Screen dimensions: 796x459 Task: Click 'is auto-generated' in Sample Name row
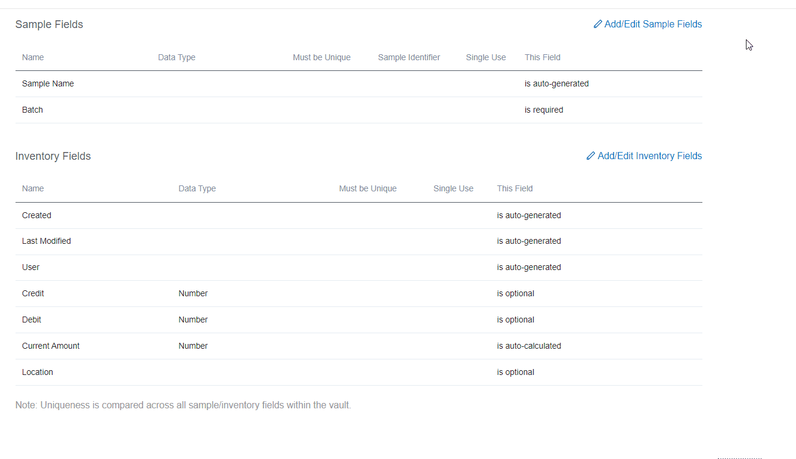click(557, 83)
